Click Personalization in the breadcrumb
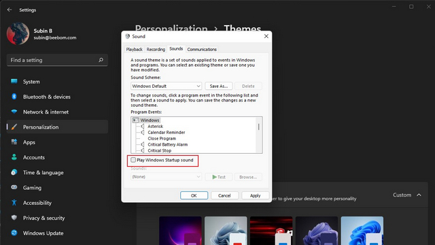The image size is (435, 245). [x=171, y=28]
